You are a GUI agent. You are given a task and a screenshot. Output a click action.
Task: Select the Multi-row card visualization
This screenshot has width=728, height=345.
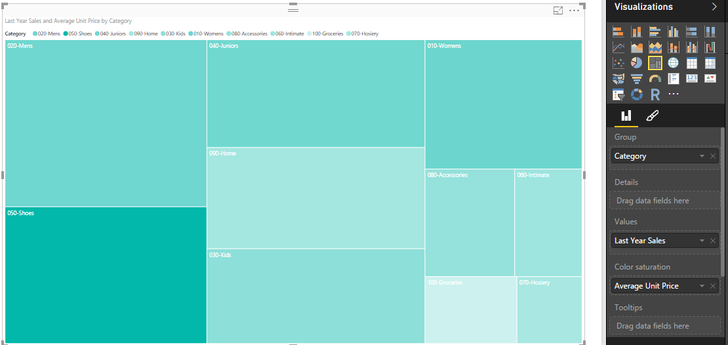coord(673,79)
